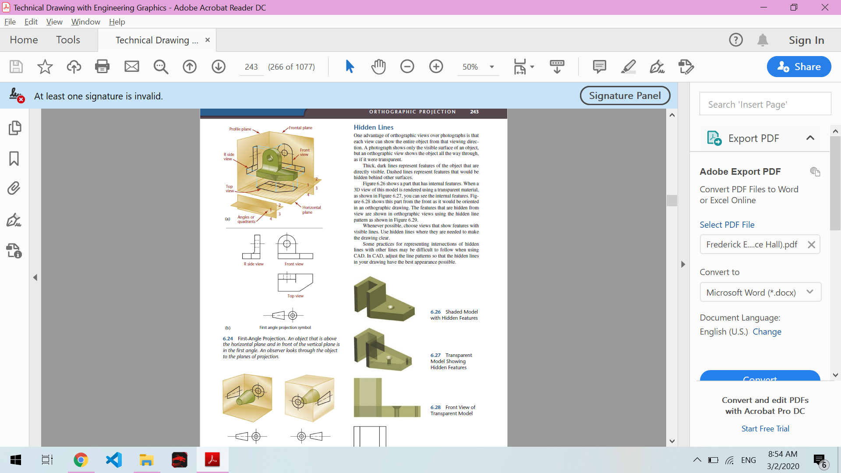Click the Start Free Trial link
The image size is (841, 473).
click(x=765, y=428)
